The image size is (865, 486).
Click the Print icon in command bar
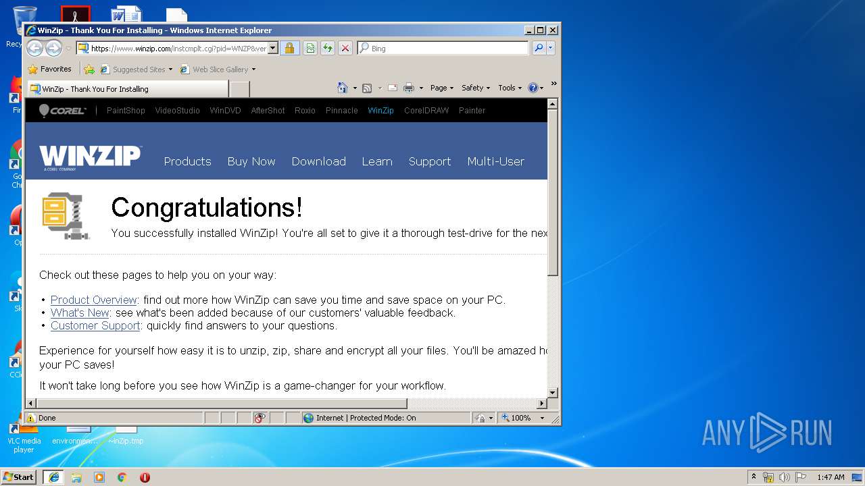(409, 88)
